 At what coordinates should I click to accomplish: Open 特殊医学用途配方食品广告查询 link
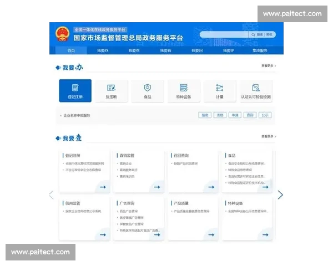[x=140, y=231]
